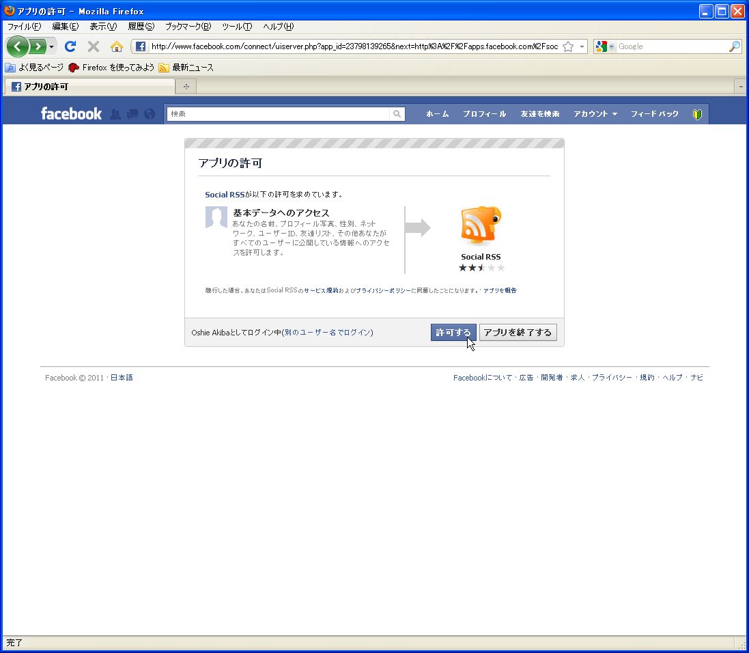
Task: Open the プライバシー footer link
Action: pyautogui.click(x=612, y=378)
